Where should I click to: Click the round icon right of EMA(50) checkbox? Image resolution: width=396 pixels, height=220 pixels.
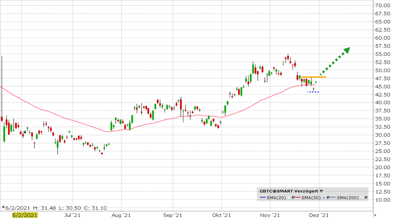328,198
